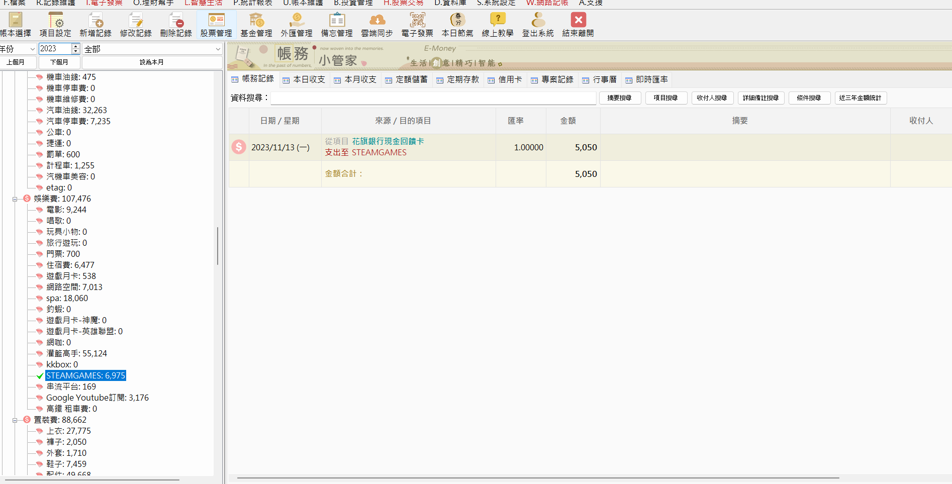Click the dollar icon on 2023/11/13 record
This screenshot has width=952, height=484.
pos(239,147)
